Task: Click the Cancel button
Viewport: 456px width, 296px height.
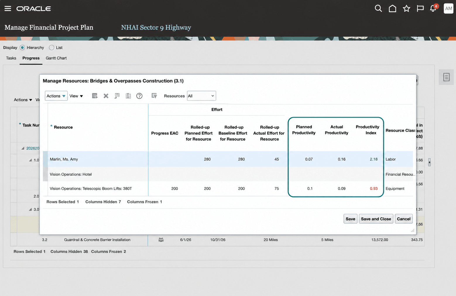Action: (x=404, y=219)
